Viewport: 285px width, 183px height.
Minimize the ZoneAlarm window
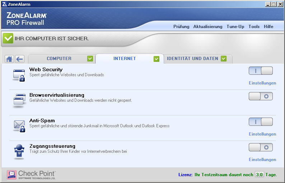pos(267,4)
